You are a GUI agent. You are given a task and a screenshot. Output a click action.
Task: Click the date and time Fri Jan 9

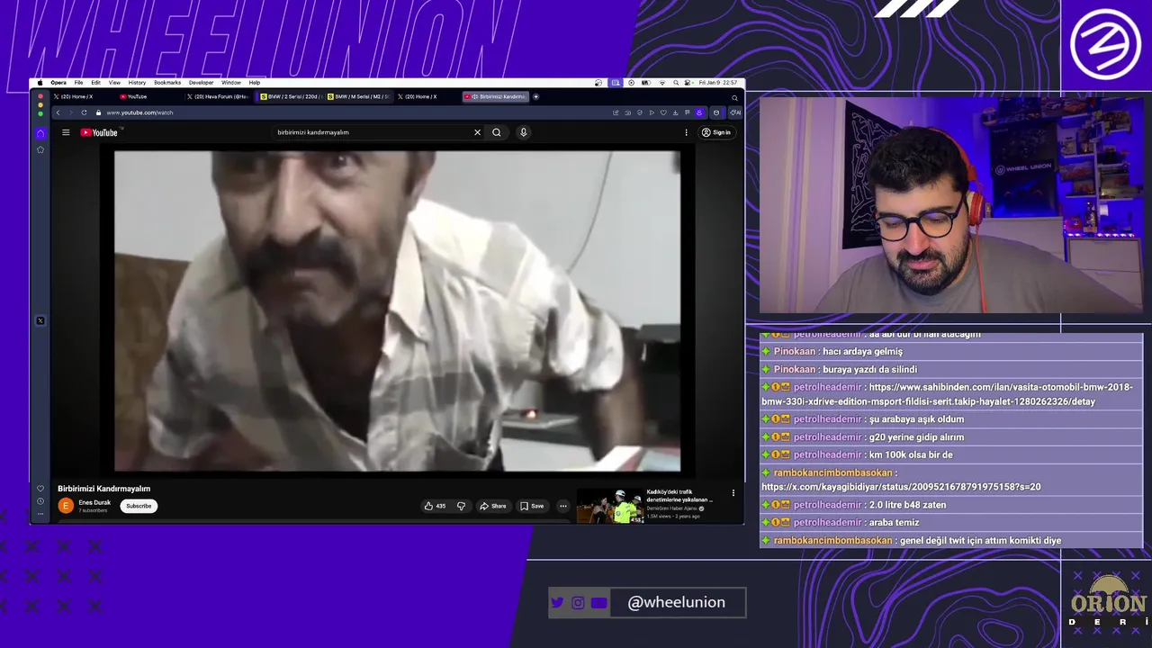[x=718, y=83]
